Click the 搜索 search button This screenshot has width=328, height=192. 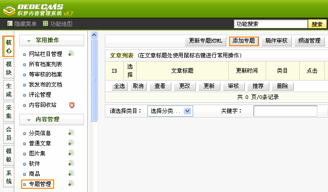tap(317, 24)
